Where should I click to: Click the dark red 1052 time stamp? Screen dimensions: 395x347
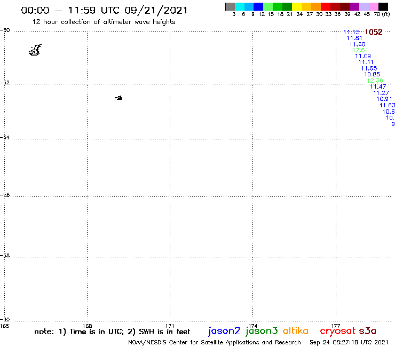374,32
